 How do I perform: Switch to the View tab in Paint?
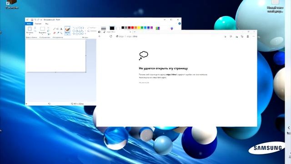tap(47, 24)
